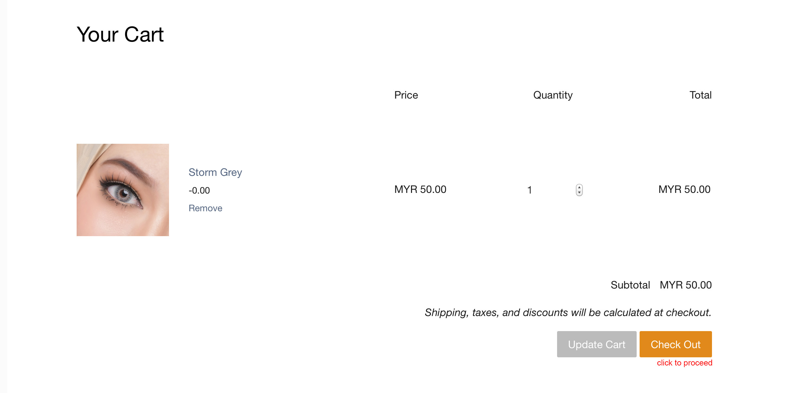Screen dimensions: 786x393
Task: Click the gray vertical strip at left edge
Action: [x=3, y=196]
